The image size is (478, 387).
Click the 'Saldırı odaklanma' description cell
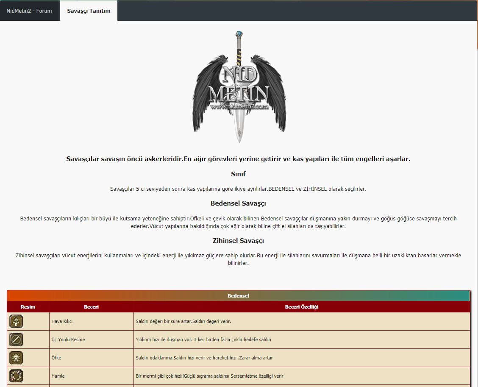point(302,358)
